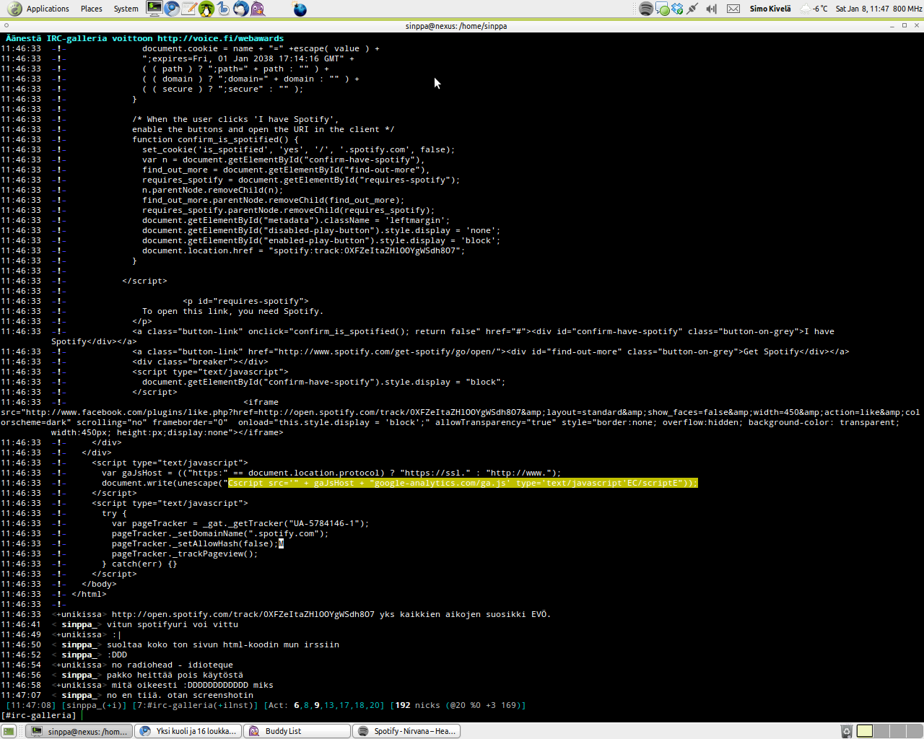Screen dimensions: 924x739
Task: Click the 800 MHz CPU frequency monitor
Action: point(907,9)
